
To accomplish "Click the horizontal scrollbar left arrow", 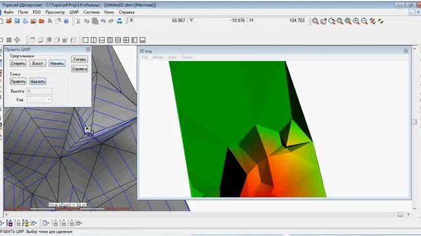I will [x=6, y=214].
